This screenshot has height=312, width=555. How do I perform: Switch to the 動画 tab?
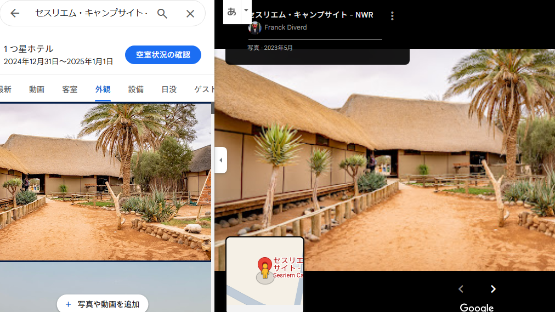coord(37,89)
